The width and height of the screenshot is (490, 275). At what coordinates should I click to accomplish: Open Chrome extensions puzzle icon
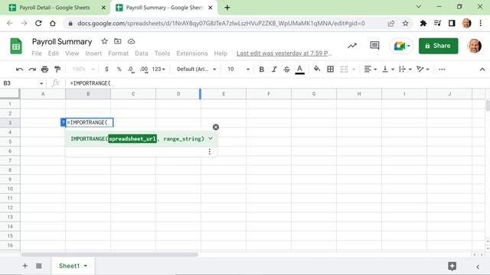[423, 24]
